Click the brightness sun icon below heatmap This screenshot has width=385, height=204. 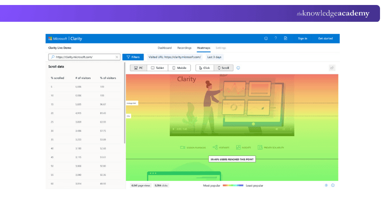[x=326, y=185]
